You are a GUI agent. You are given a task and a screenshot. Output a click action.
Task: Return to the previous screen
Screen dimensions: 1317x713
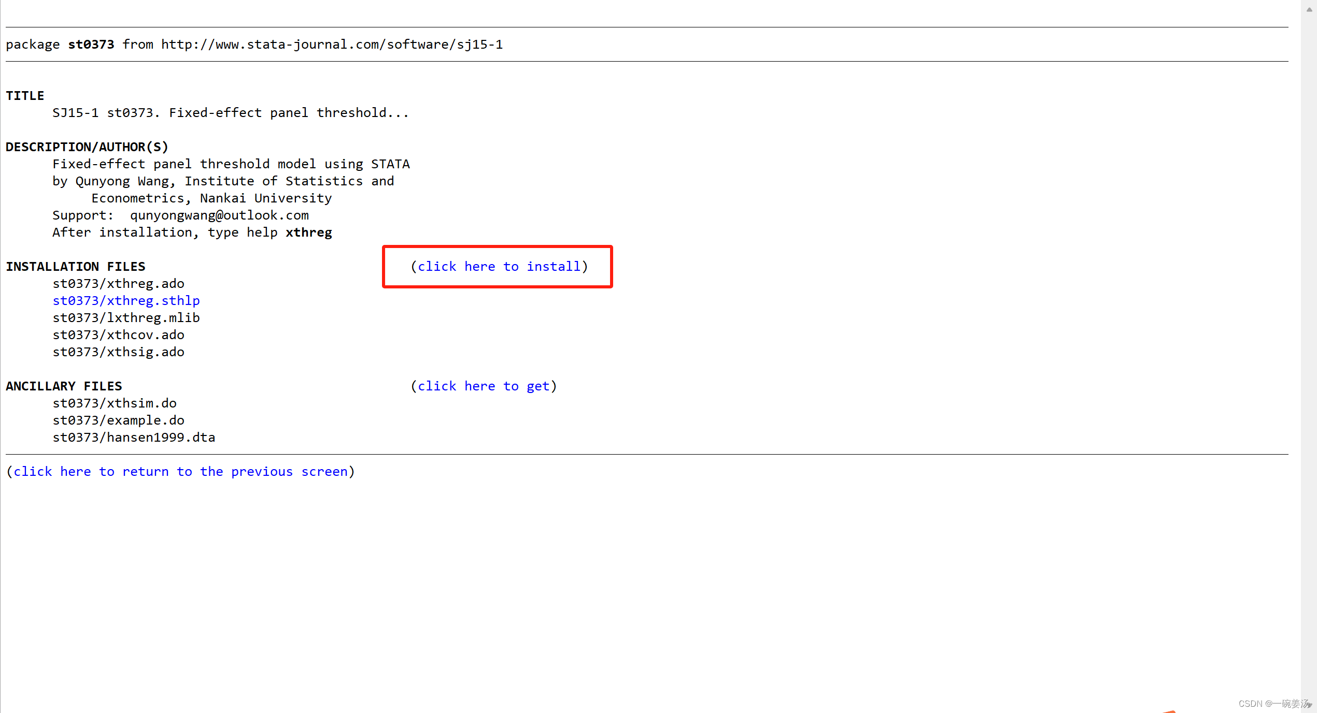click(x=180, y=472)
